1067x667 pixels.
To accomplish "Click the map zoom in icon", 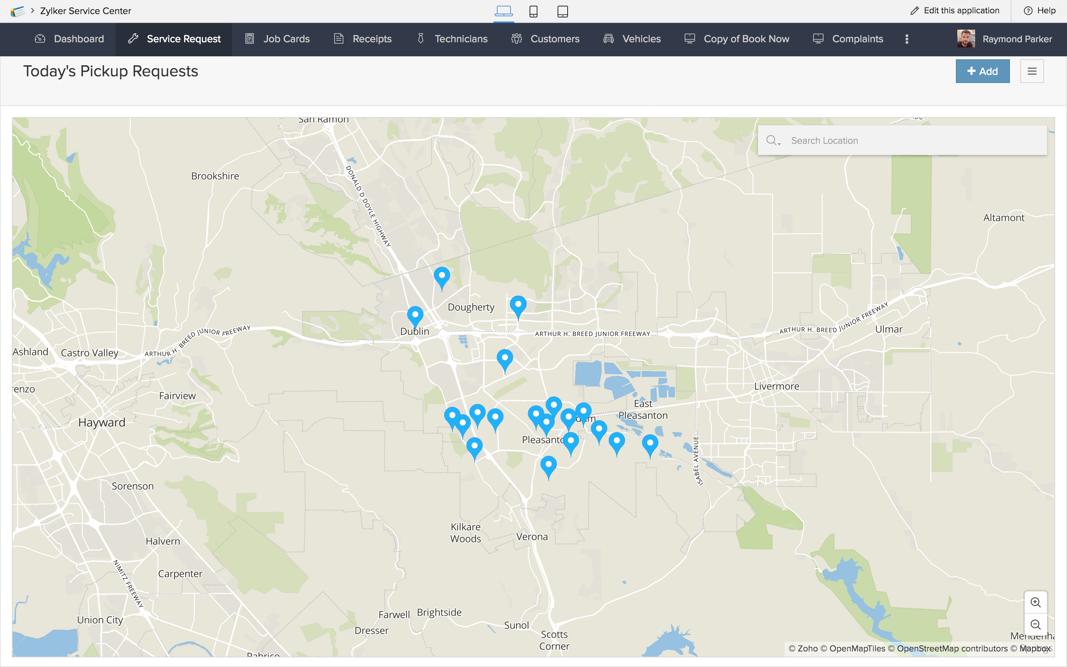I will click(x=1035, y=602).
